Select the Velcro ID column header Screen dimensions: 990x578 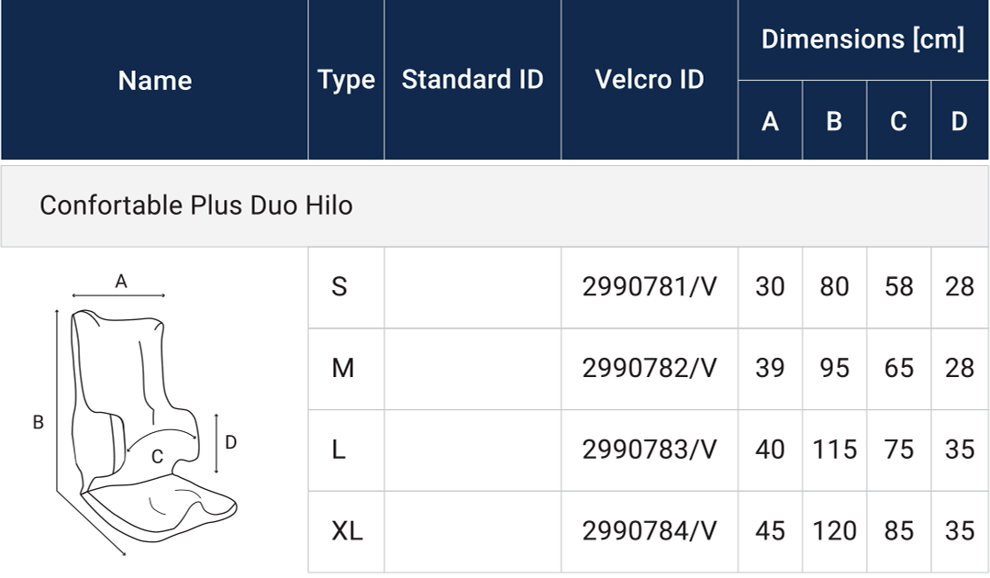(x=650, y=80)
